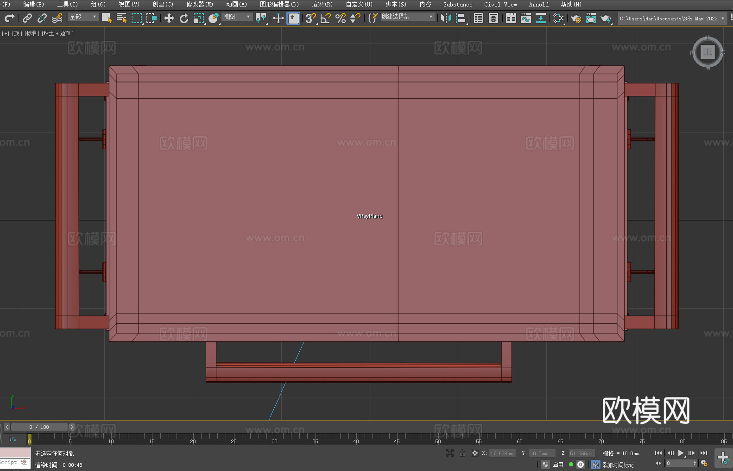This screenshot has height=471, width=733.
Task: Click Render Production teapot icon
Action: pyautogui.click(x=606, y=18)
